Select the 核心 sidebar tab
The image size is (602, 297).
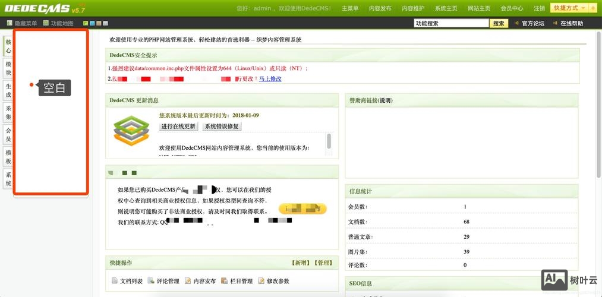tap(8, 46)
